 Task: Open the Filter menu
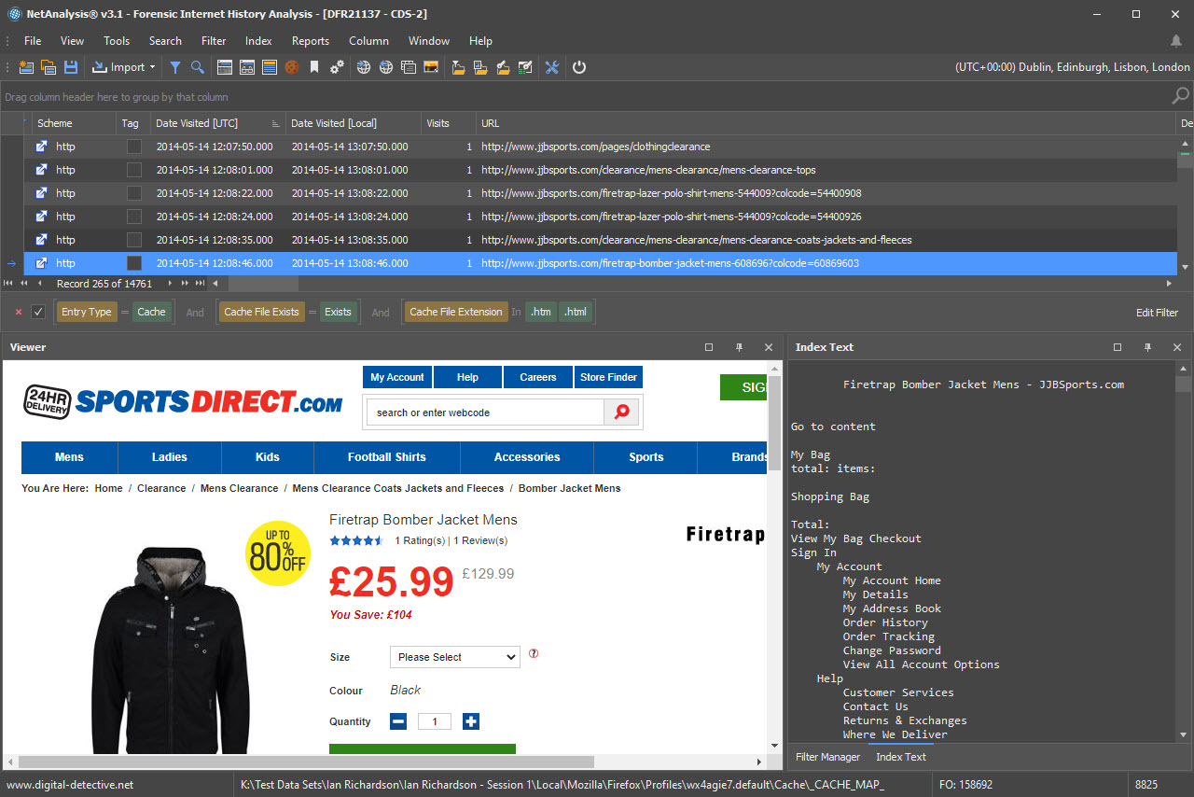coord(214,41)
